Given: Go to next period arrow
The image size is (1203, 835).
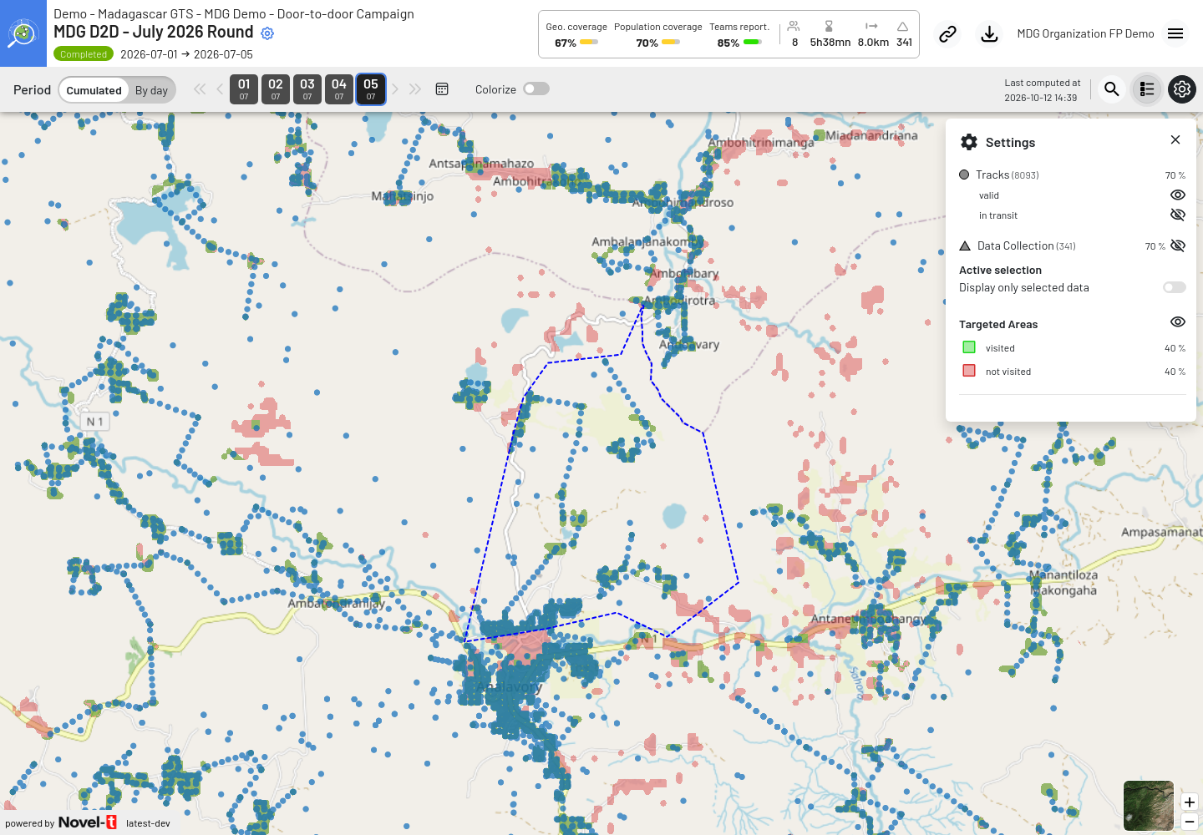Looking at the screenshot, I should (395, 89).
